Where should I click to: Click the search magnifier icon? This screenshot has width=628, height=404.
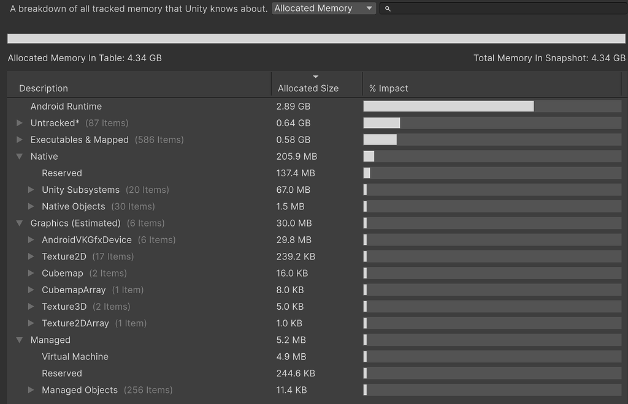pos(387,9)
